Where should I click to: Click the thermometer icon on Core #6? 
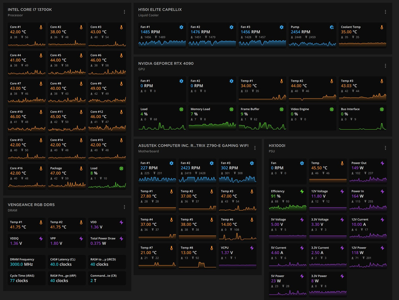click(x=121, y=55)
